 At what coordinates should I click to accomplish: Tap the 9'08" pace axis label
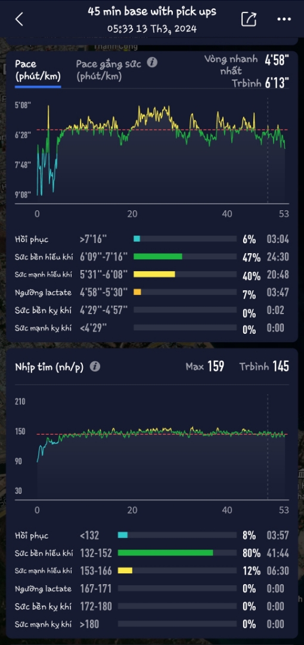[23, 194]
